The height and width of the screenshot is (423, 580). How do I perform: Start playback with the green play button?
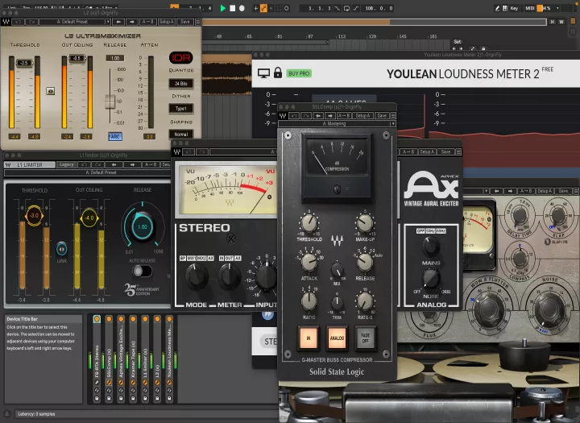click(222, 8)
